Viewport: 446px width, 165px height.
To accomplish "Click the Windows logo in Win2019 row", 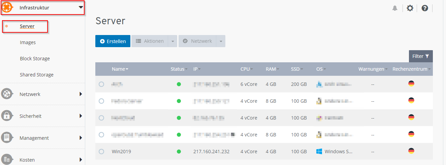I will point(319,152).
